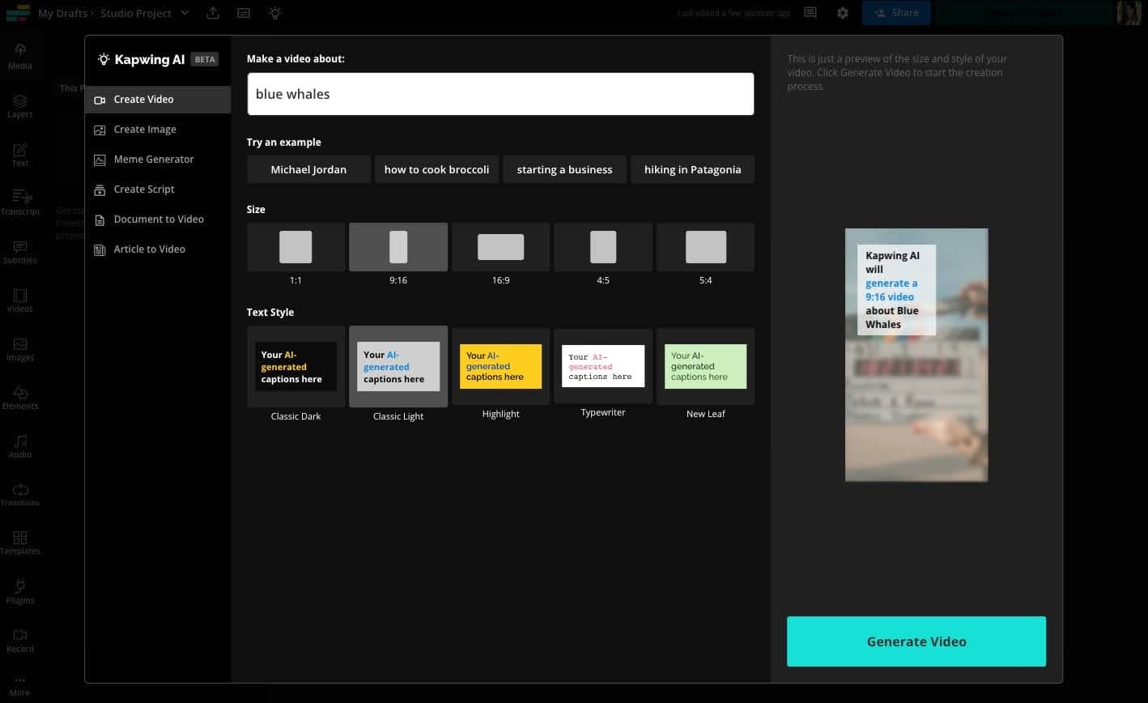The width and height of the screenshot is (1148, 703).
Task: Go to the My Drafts breadcrumb
Action: (x=62, y=13)
